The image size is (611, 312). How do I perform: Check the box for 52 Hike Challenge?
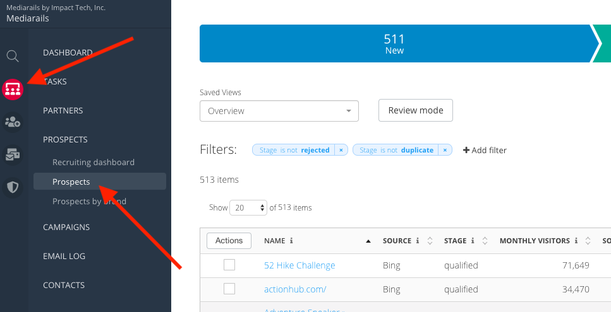[x=229, y=265]
